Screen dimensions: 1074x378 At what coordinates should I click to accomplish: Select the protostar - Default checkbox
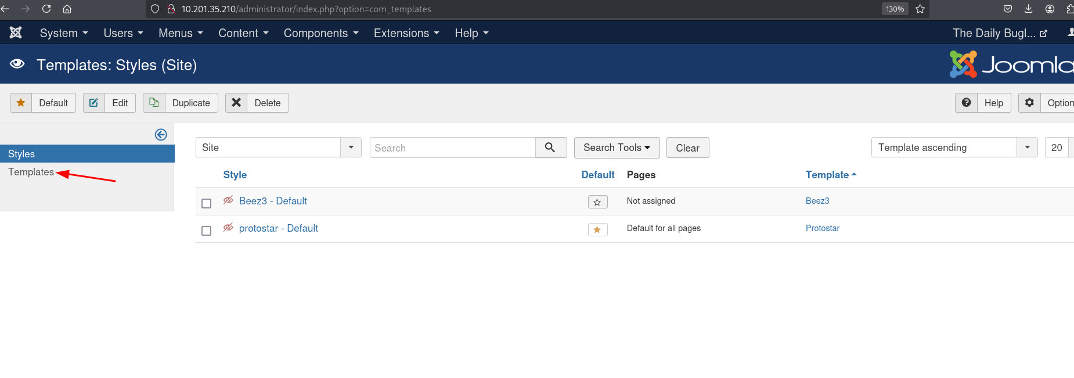point(206,231)
